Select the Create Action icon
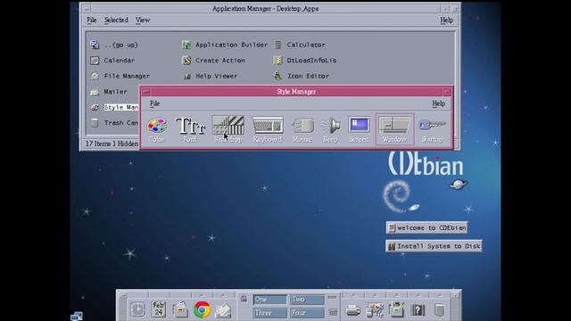This screenshot has width=571, height=321. click(x=186, y=61)
